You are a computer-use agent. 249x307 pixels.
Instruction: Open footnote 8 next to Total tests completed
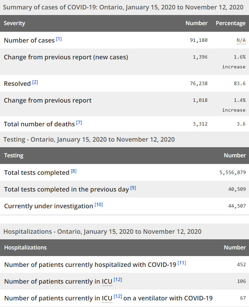click(x=74, y=171)
